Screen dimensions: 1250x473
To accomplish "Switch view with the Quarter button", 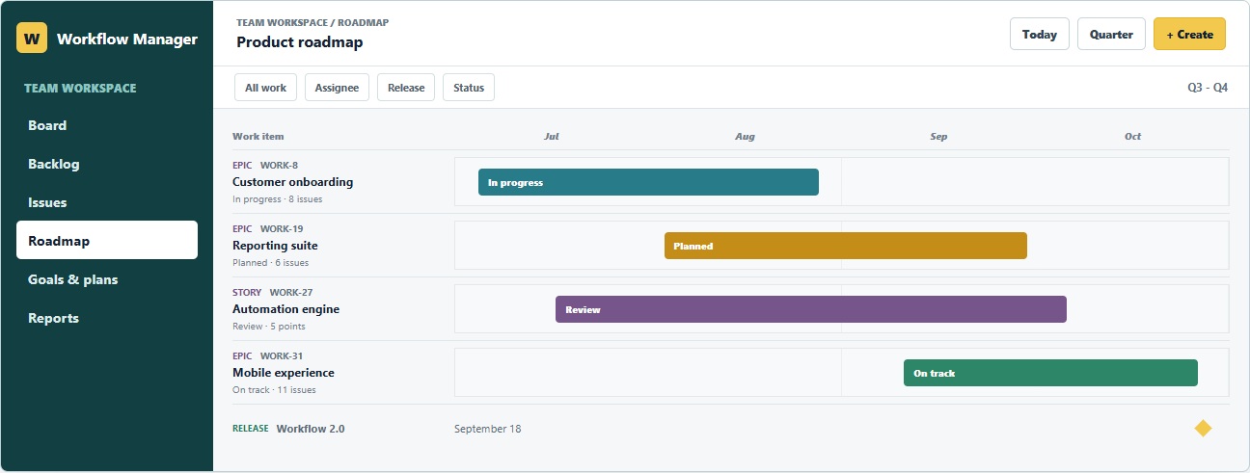I will (1111, 34).
